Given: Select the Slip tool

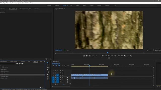Looking at the screenshot, I should tap(48, 72).
